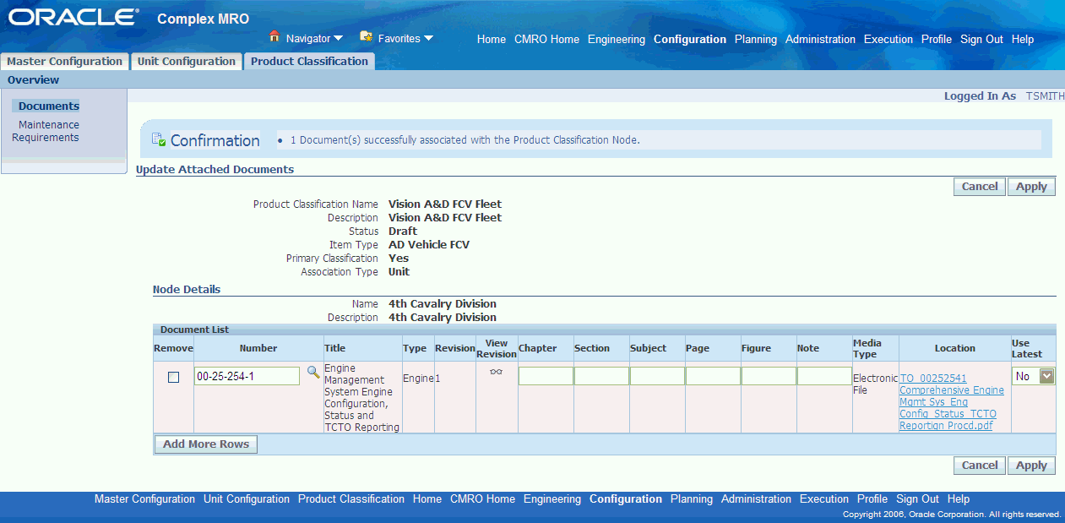Click footer Unit Configuration link
The image size is (1065, 523).
pos(247,499)
